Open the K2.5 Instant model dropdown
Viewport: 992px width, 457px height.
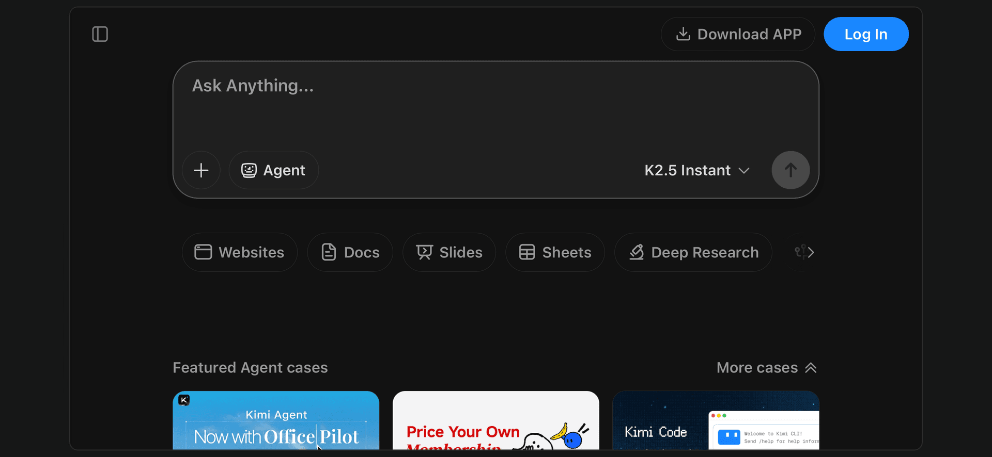coord(696,170)
